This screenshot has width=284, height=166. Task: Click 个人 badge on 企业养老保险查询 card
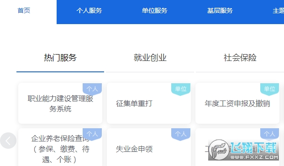point(92,134)
